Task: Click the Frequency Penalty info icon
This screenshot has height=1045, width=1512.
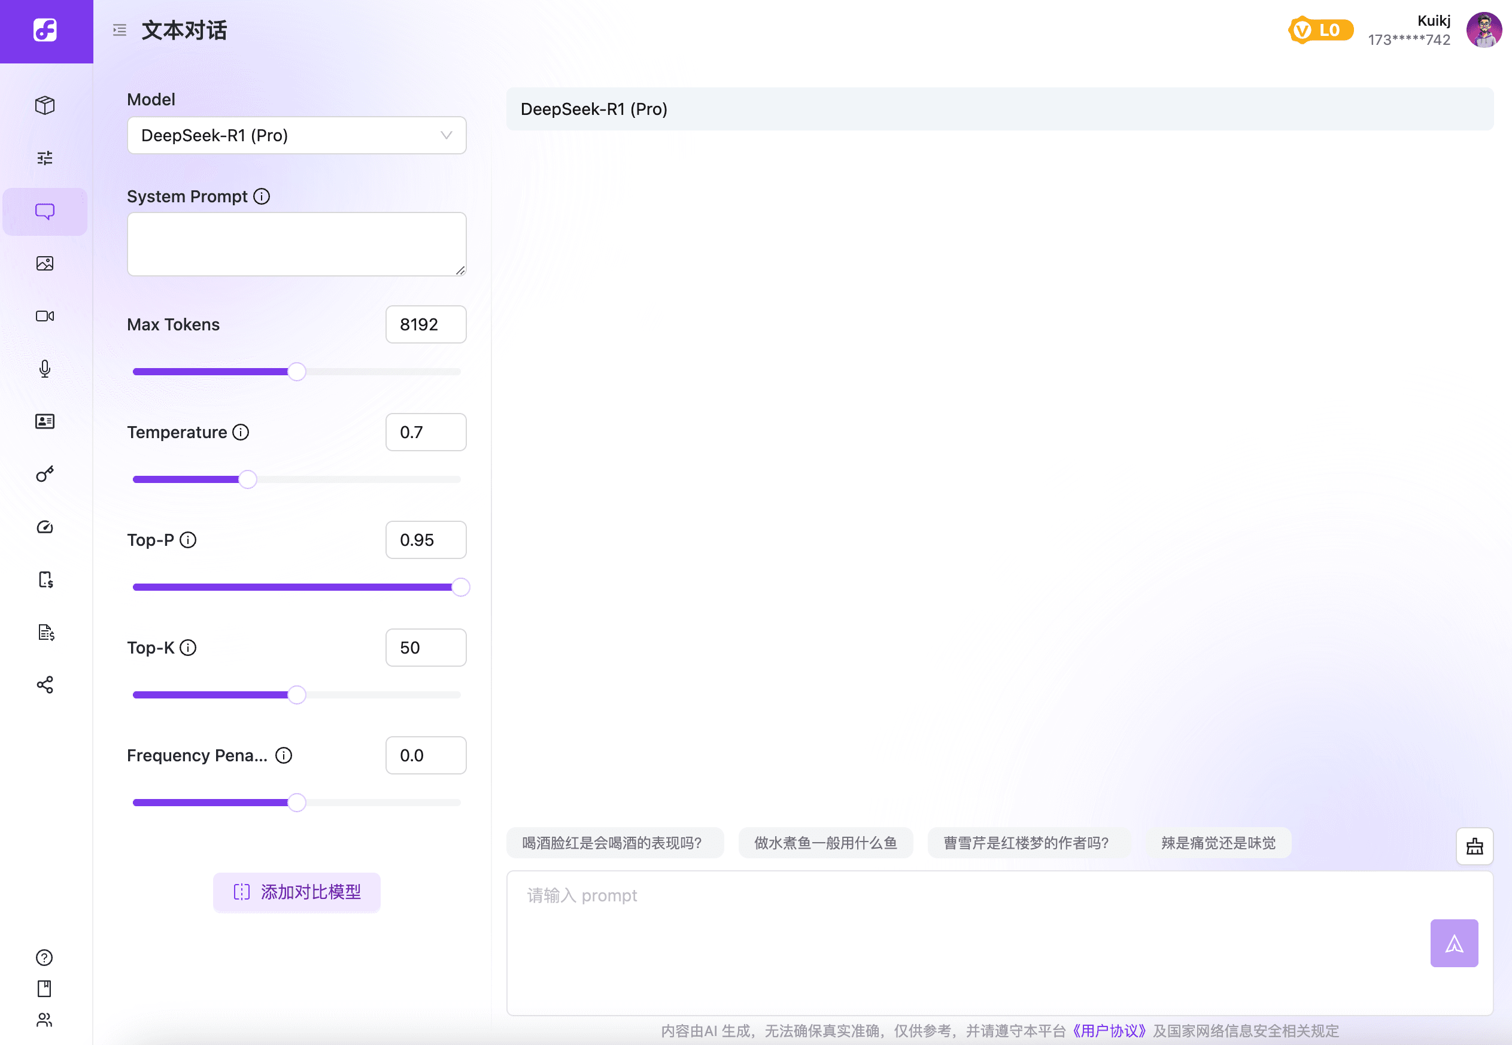Action: click(x=284, y=755)
